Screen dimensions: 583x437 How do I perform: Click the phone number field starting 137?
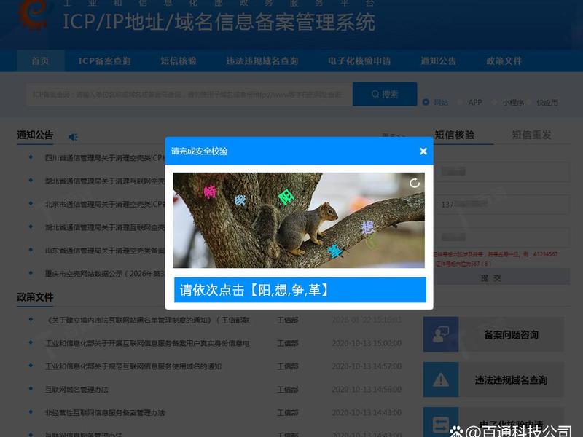click(502, 205)
